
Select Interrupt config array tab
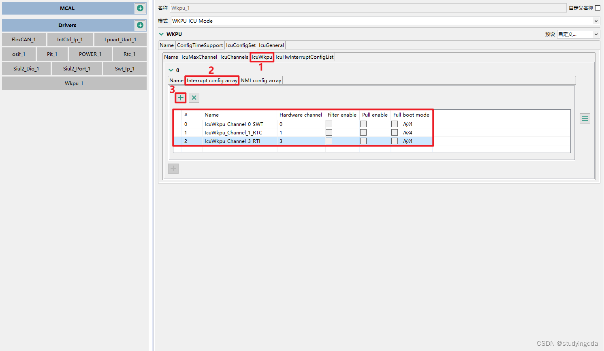(x=212, y=80)
